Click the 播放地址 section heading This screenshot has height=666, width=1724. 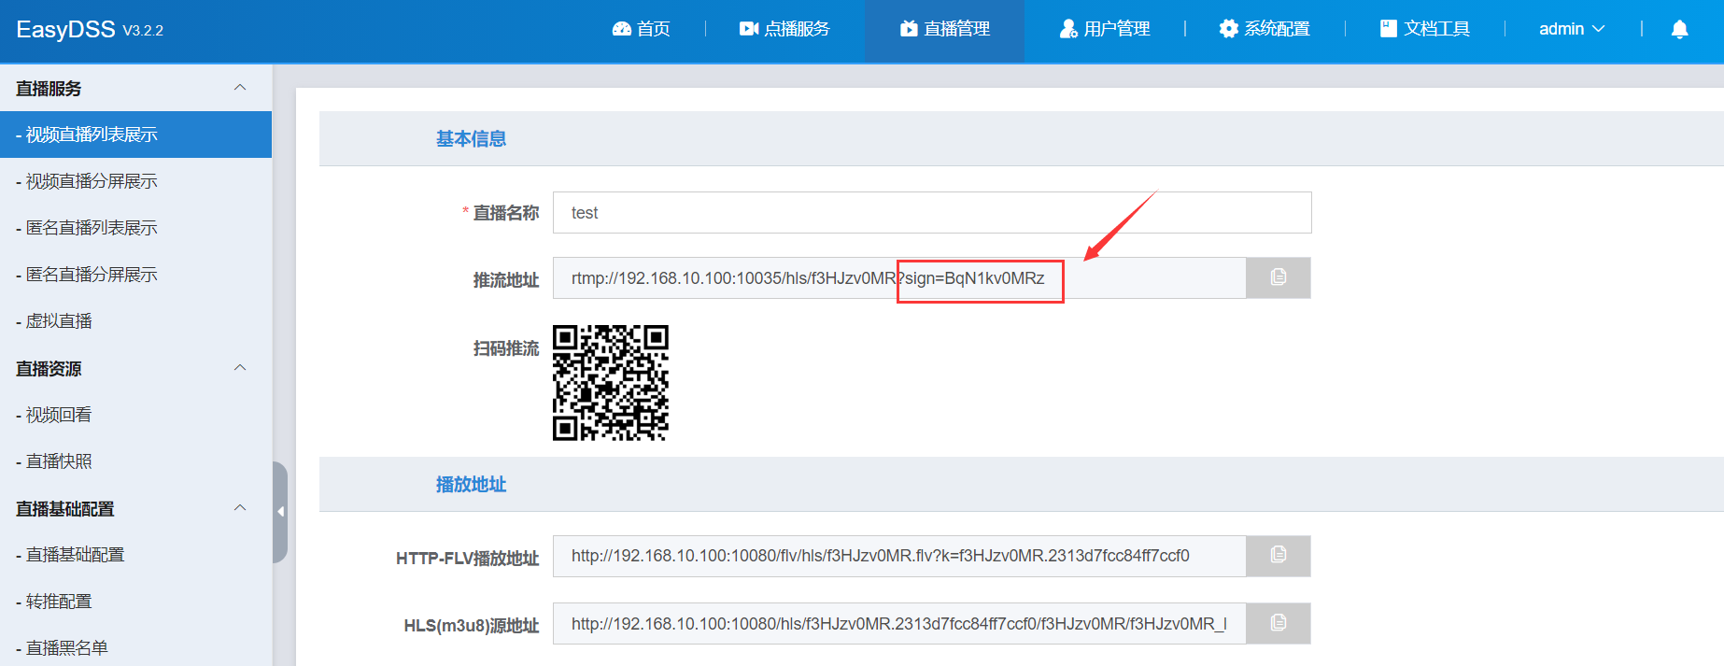tap(471, 485)
